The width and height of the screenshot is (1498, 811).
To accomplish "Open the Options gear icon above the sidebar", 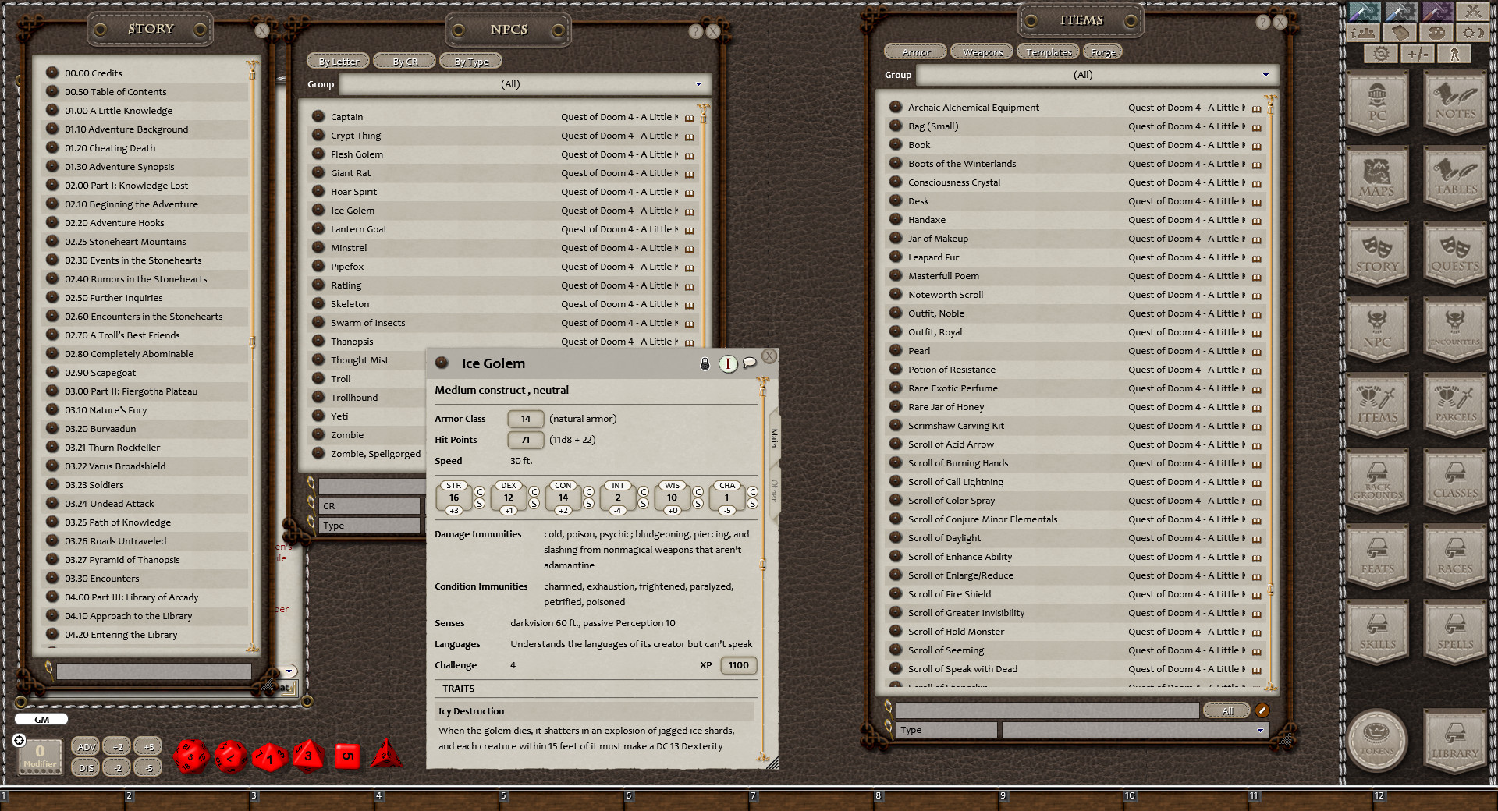I will coord(1381,53).
